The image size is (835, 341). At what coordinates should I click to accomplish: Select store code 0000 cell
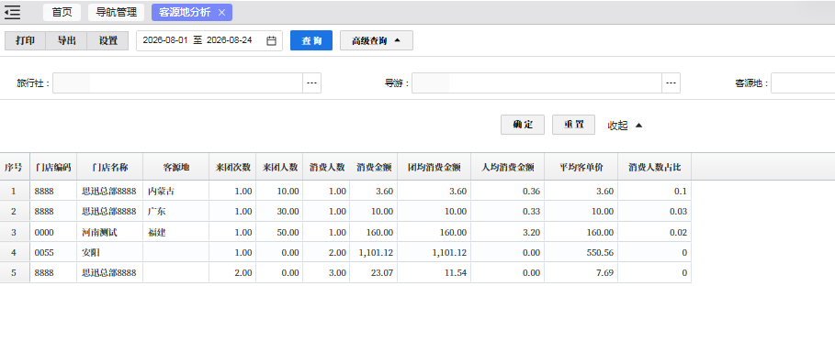53,232
